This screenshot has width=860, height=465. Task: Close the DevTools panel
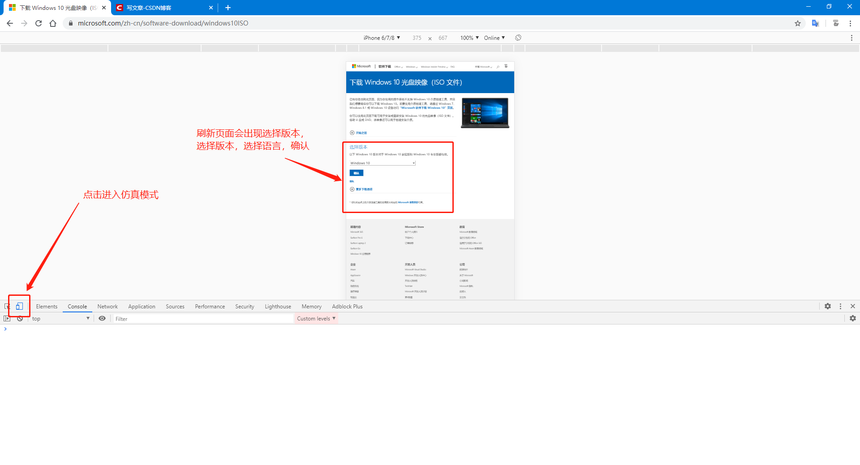pyautogui.click(x=853, y=306)
